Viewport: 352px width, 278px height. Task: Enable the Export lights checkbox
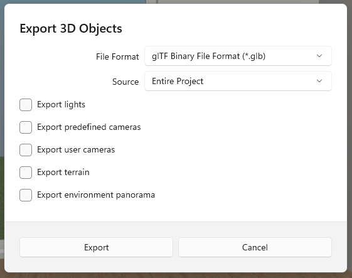(x=26, y=105)
